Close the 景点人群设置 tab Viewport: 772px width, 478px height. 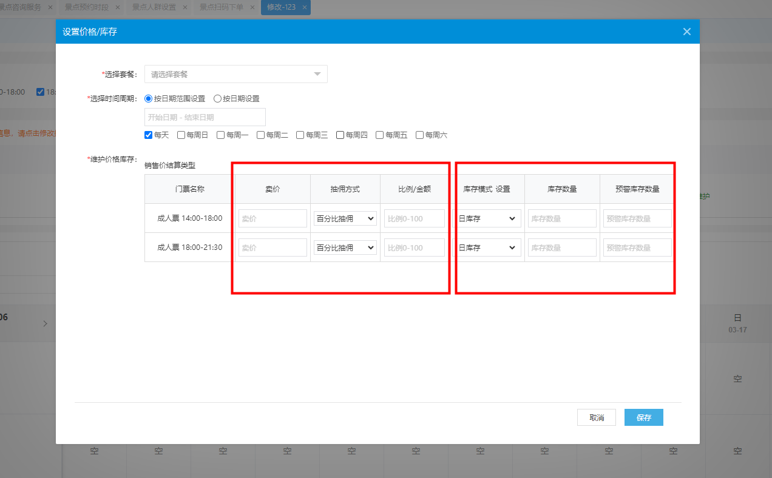point(185,7)
